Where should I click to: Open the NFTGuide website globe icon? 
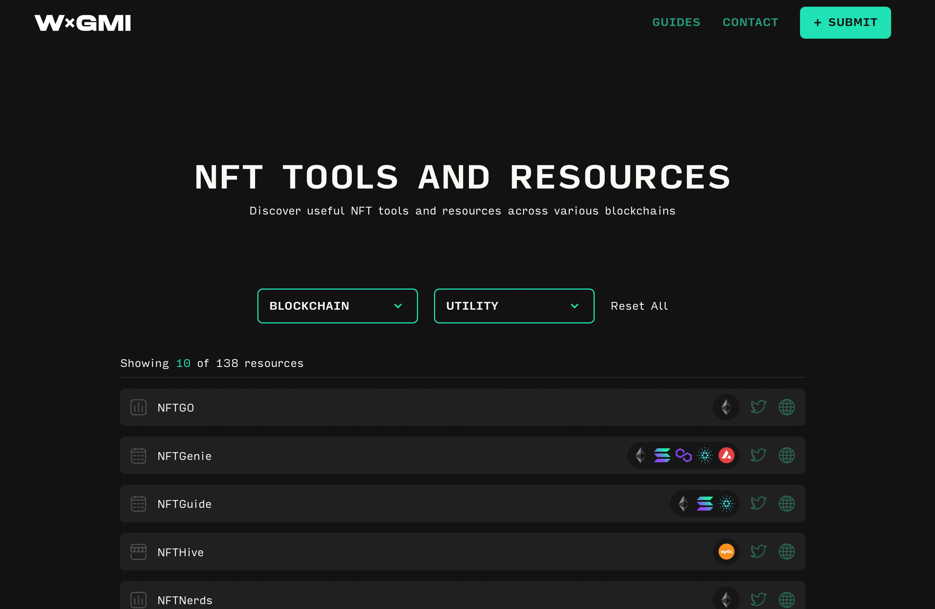tap(787, 503)
